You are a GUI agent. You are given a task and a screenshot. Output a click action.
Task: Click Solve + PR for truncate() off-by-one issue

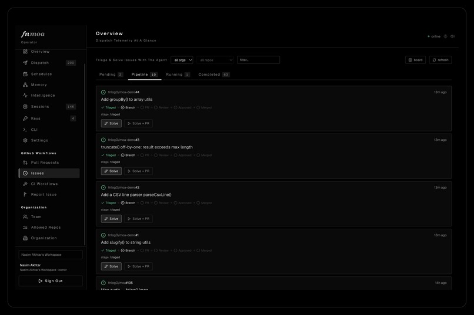tap(138, 171)
